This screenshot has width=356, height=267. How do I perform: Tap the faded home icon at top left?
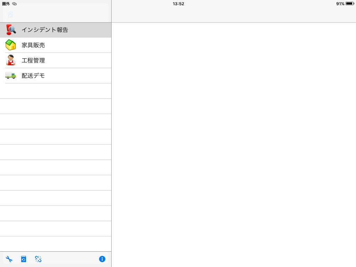pos(11,15)
